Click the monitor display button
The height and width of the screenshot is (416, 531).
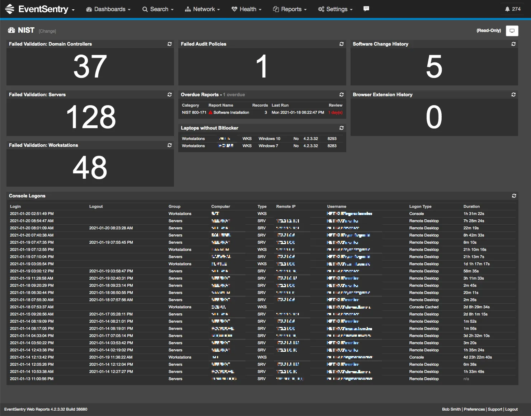(x=512, y=31)
